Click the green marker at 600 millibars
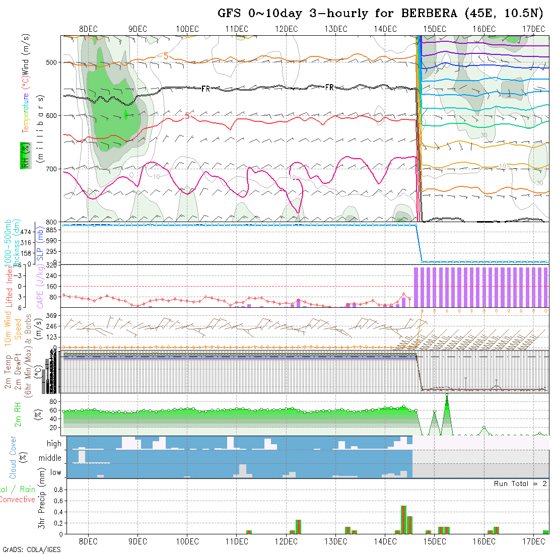The height and width of the screenshot is (554, 554). pos(125,115)
